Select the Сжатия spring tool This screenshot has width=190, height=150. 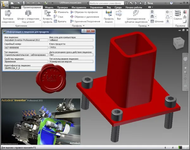click(178, 15)
